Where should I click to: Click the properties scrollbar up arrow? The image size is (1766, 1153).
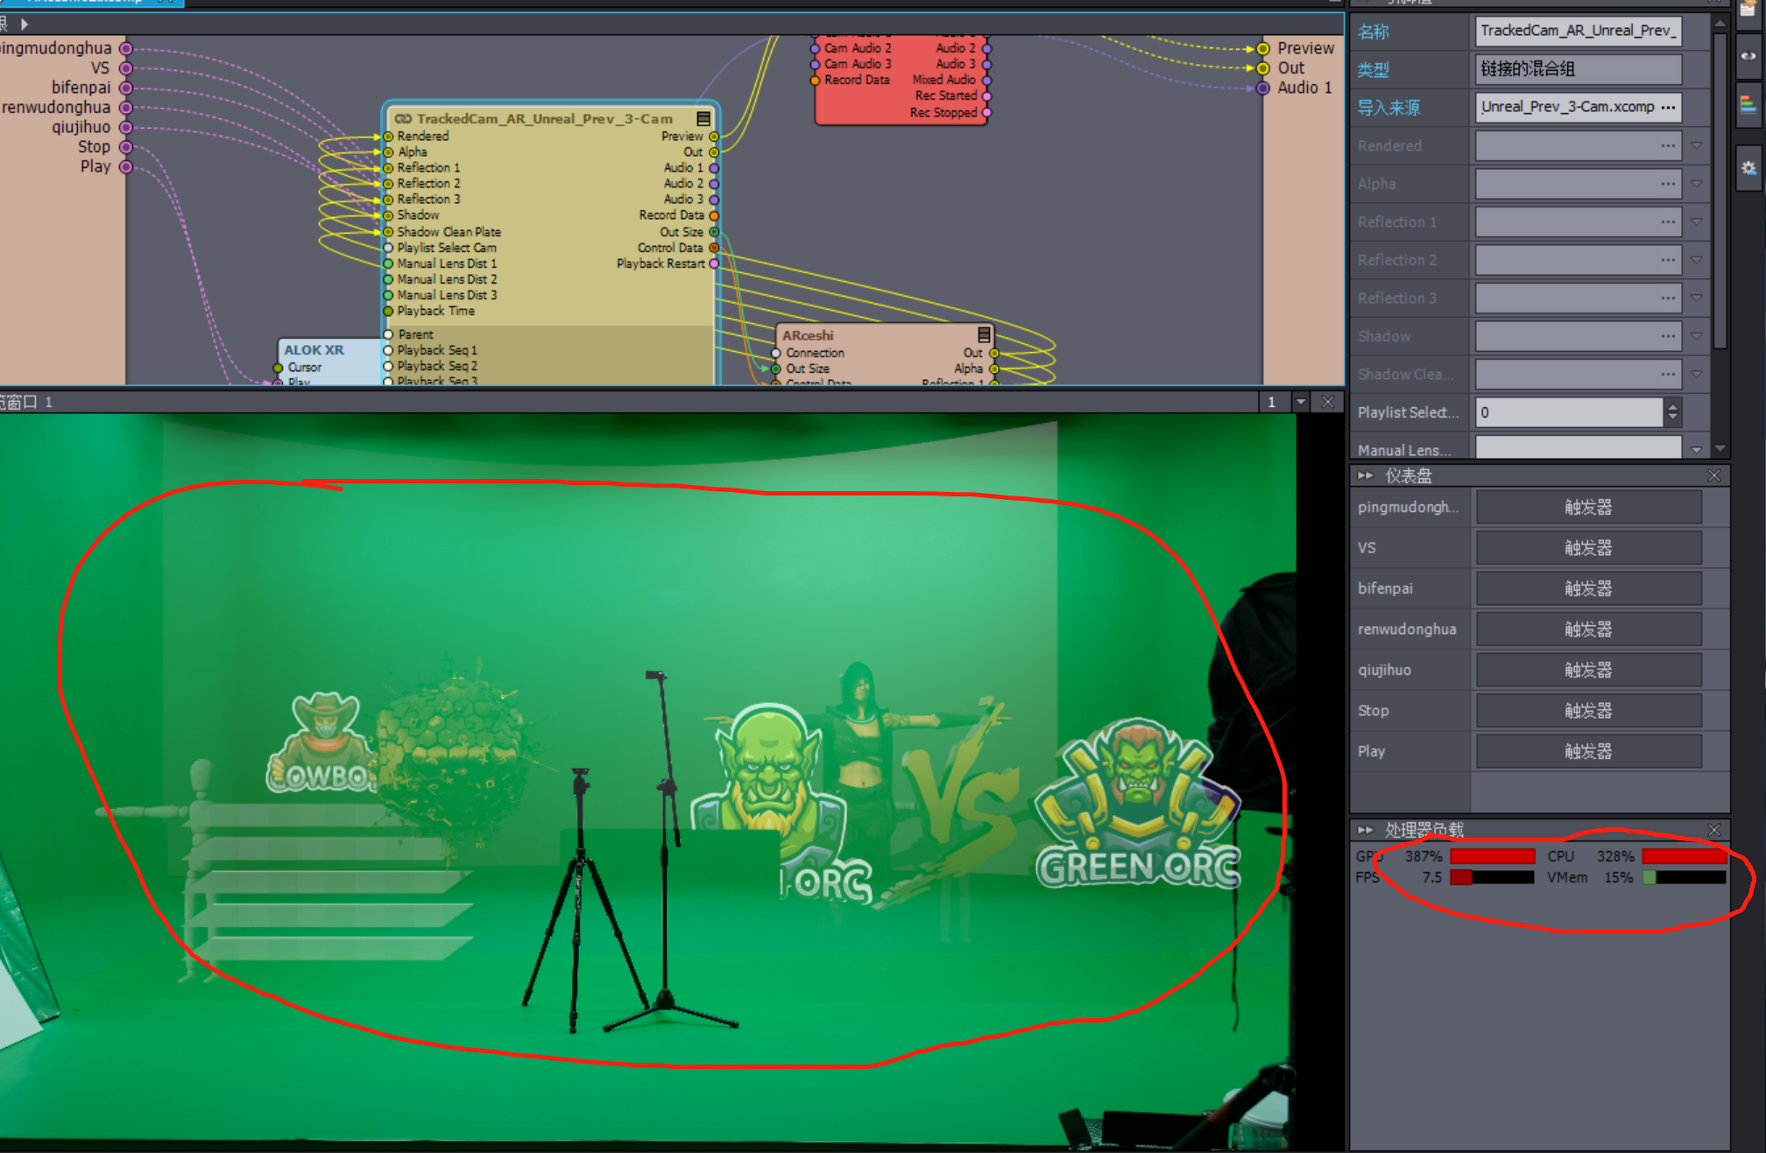(1720, 23)
